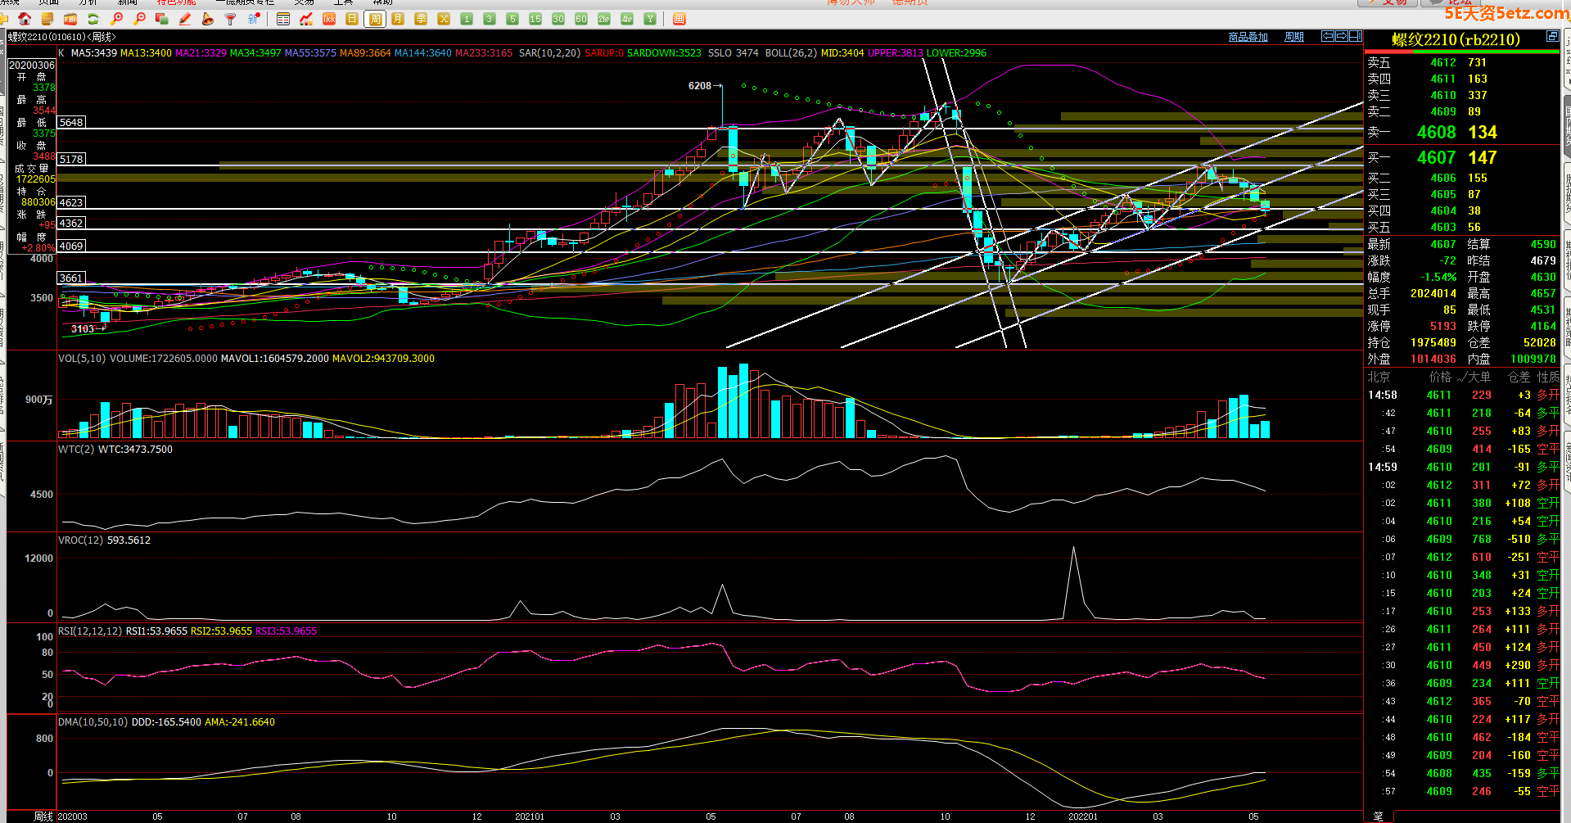Switch to 4hr chart period

627,19
